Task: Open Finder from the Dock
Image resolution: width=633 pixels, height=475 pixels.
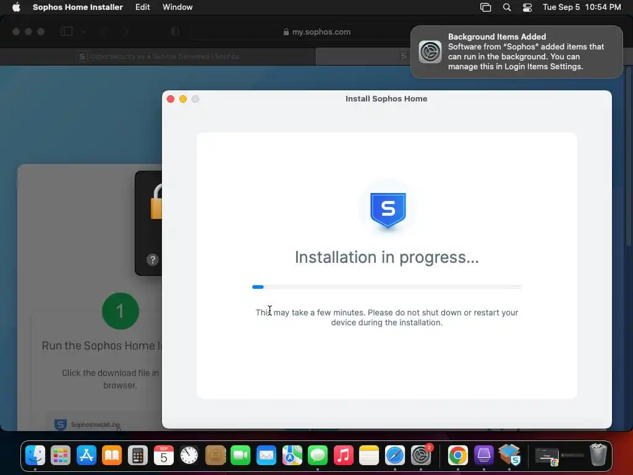Action: (35, 455)
